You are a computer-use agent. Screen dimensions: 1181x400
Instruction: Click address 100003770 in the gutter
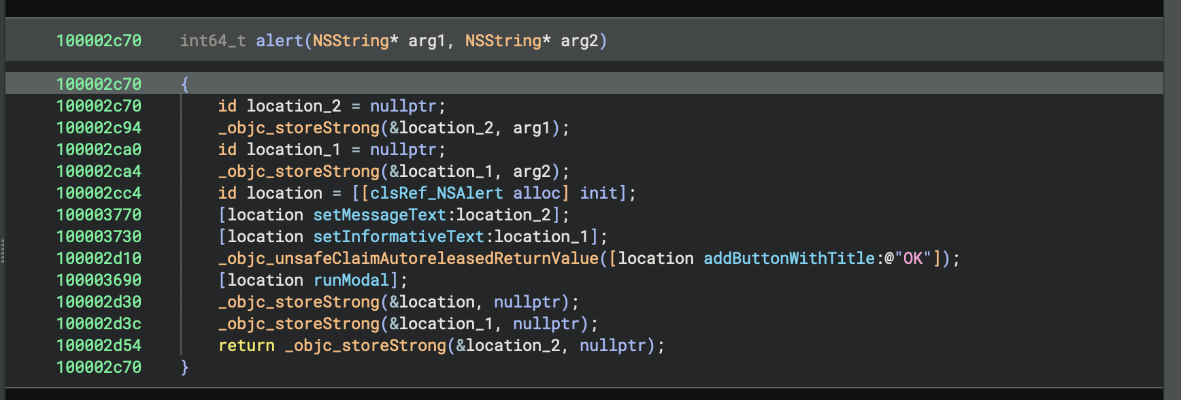(x=99, y=215)
